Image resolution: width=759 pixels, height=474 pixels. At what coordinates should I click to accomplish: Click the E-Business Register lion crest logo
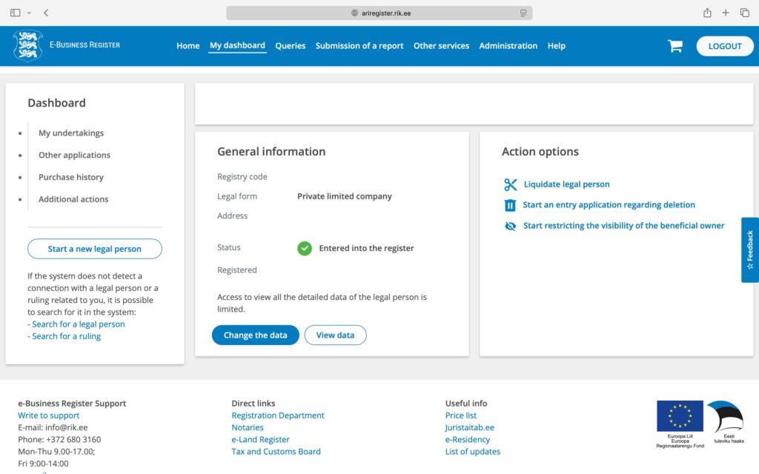click(x=27, y=45)
